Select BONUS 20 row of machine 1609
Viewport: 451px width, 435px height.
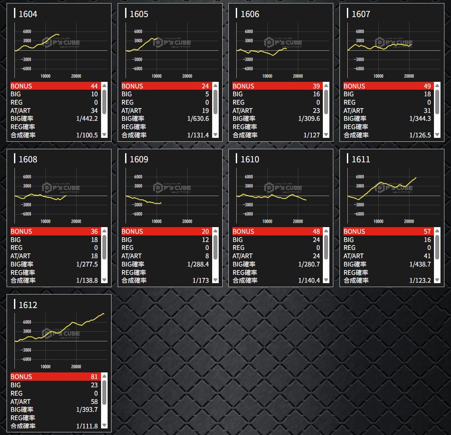click(167, 231)
